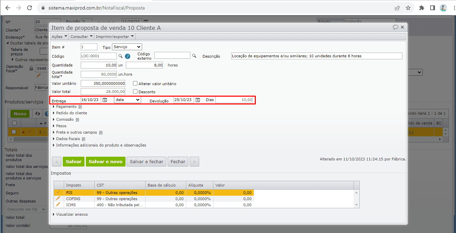456x233 pixels.
Task: Select the '400 - Não tributada pel...' cell
Action: point(120,205)
